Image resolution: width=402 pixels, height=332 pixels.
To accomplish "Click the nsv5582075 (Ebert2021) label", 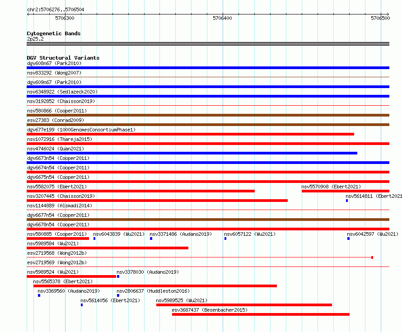I will (x=57, y=187).
